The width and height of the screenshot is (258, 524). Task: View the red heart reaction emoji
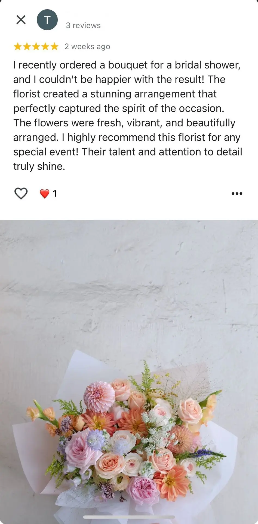[x=45, y=193]
